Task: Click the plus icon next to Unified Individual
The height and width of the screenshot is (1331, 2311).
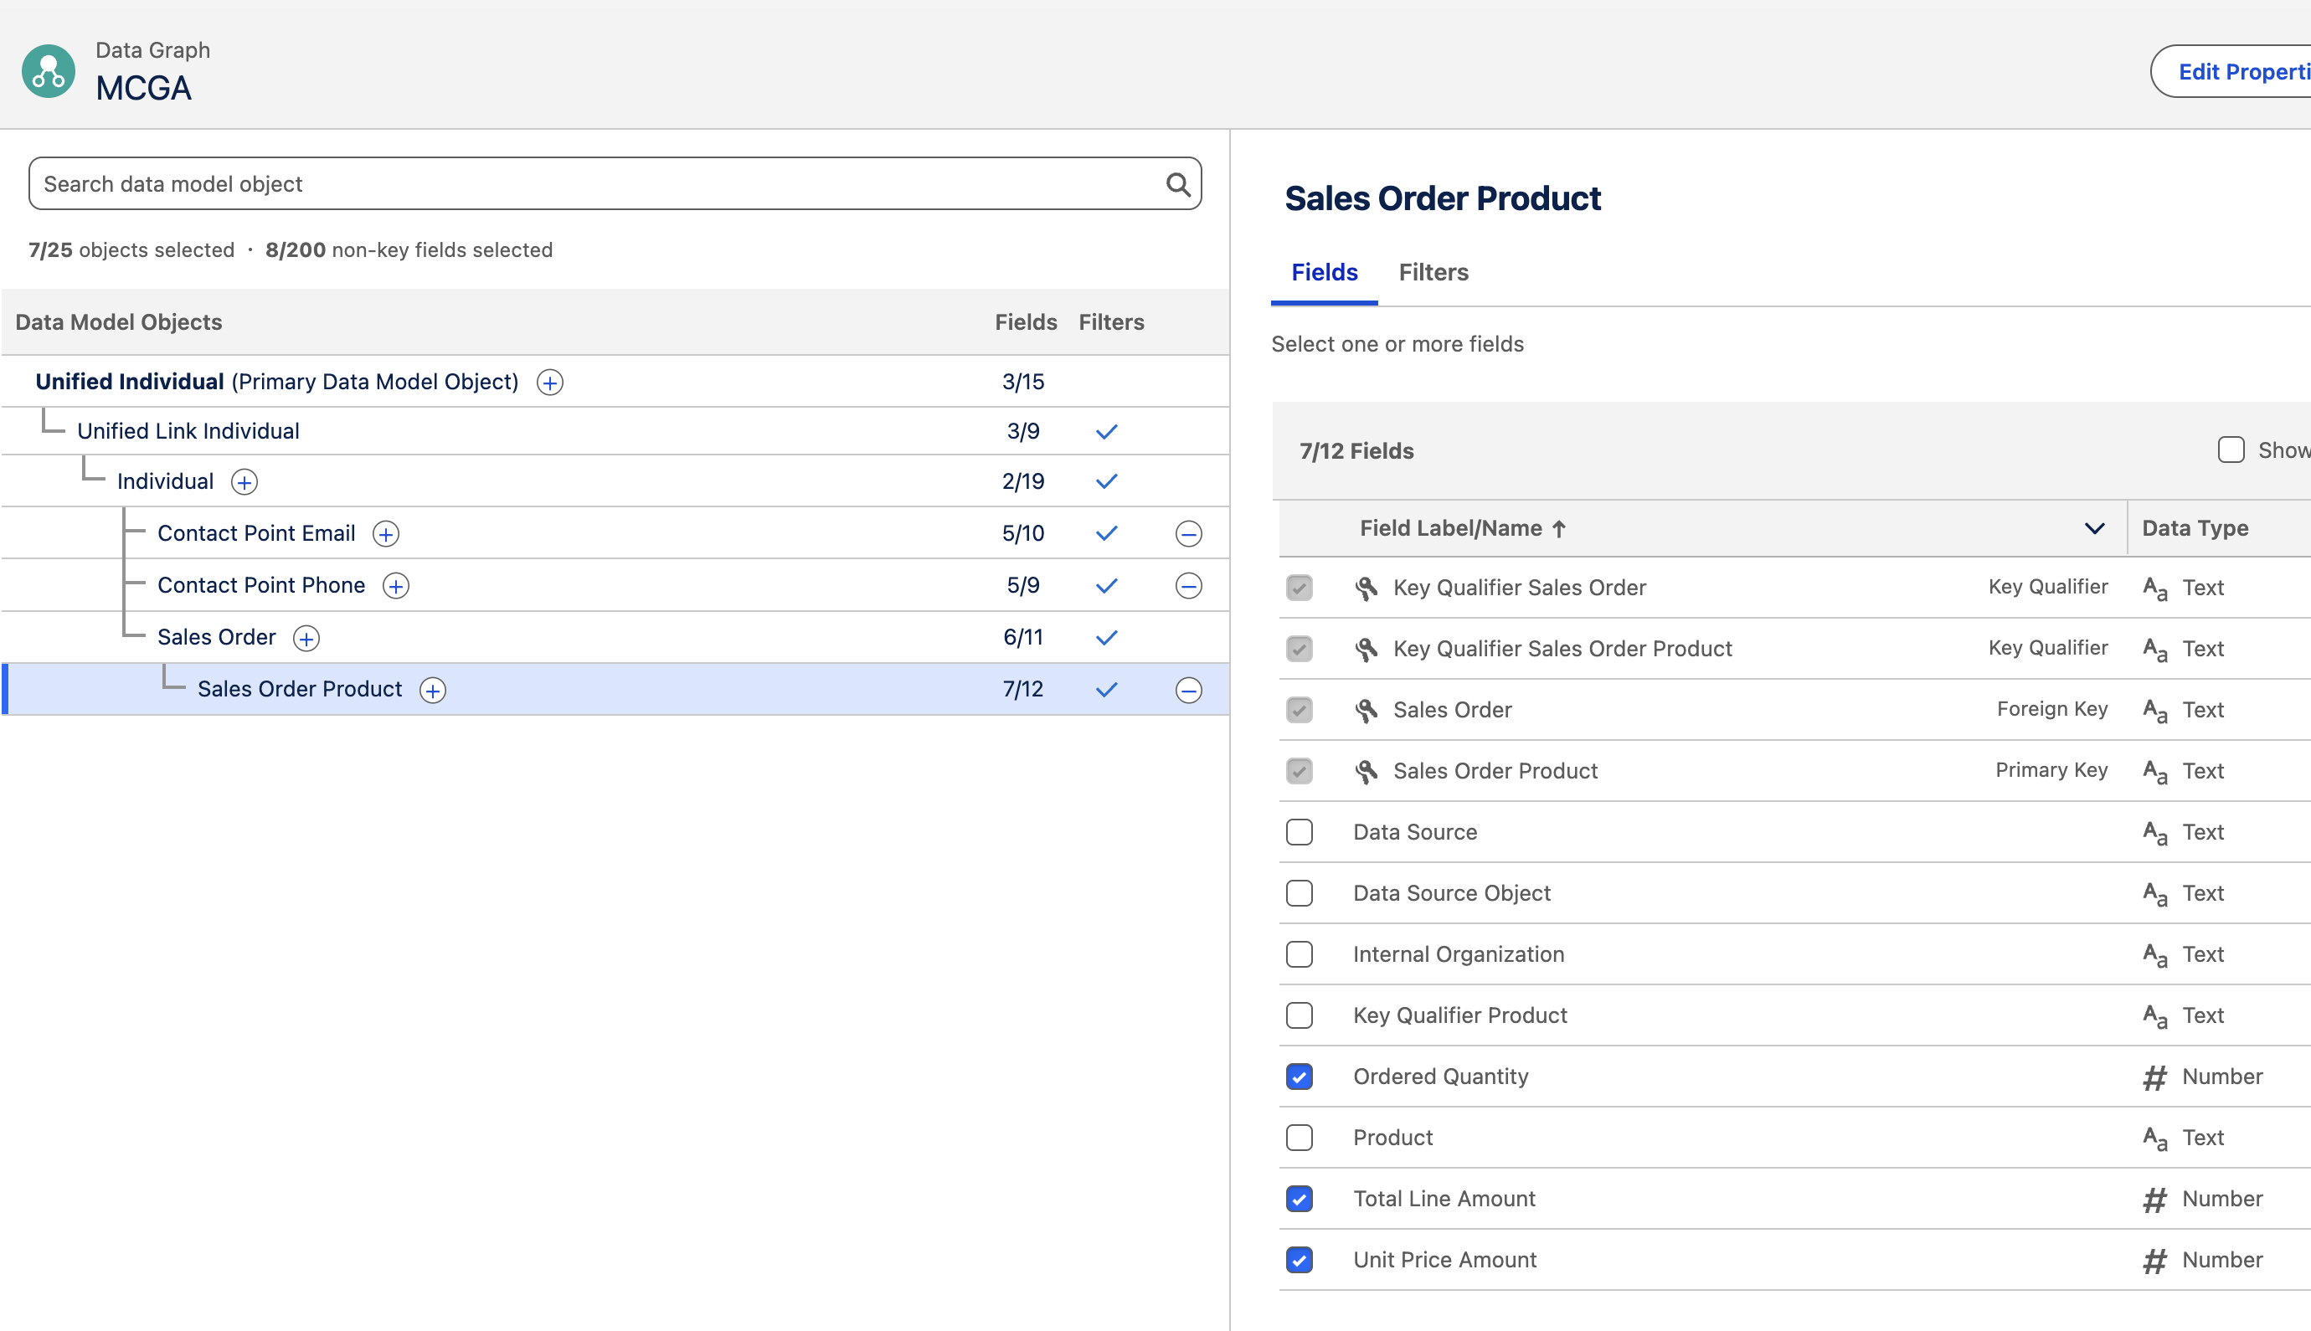Action: coord(549,382)
